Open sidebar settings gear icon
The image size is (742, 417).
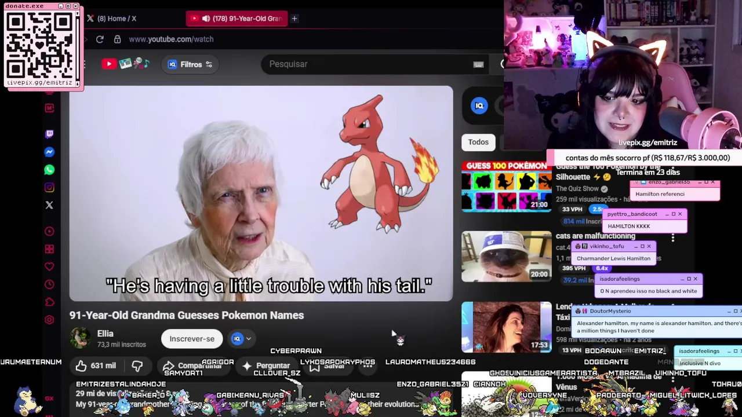coord(49,320)
